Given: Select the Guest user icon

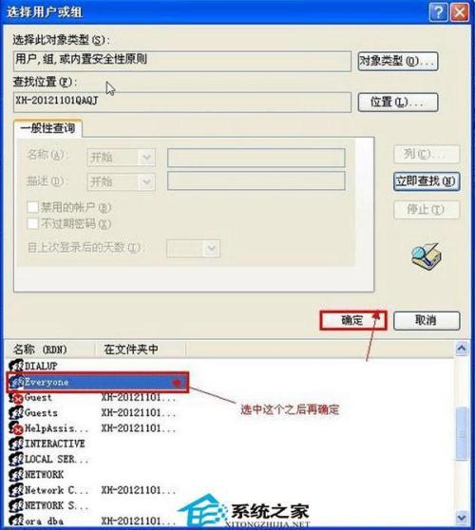Looking at the screenshot, I should coord(16,397).
